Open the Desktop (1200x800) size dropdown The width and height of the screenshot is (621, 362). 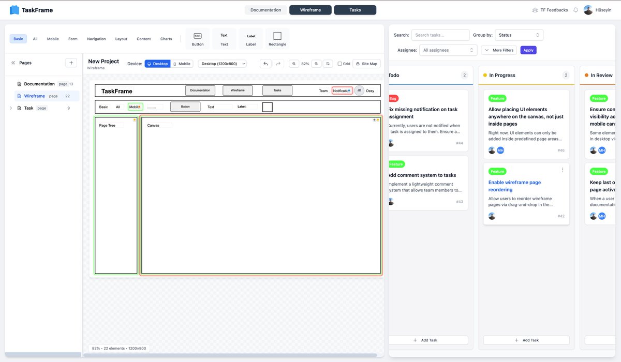coord(223,64)
